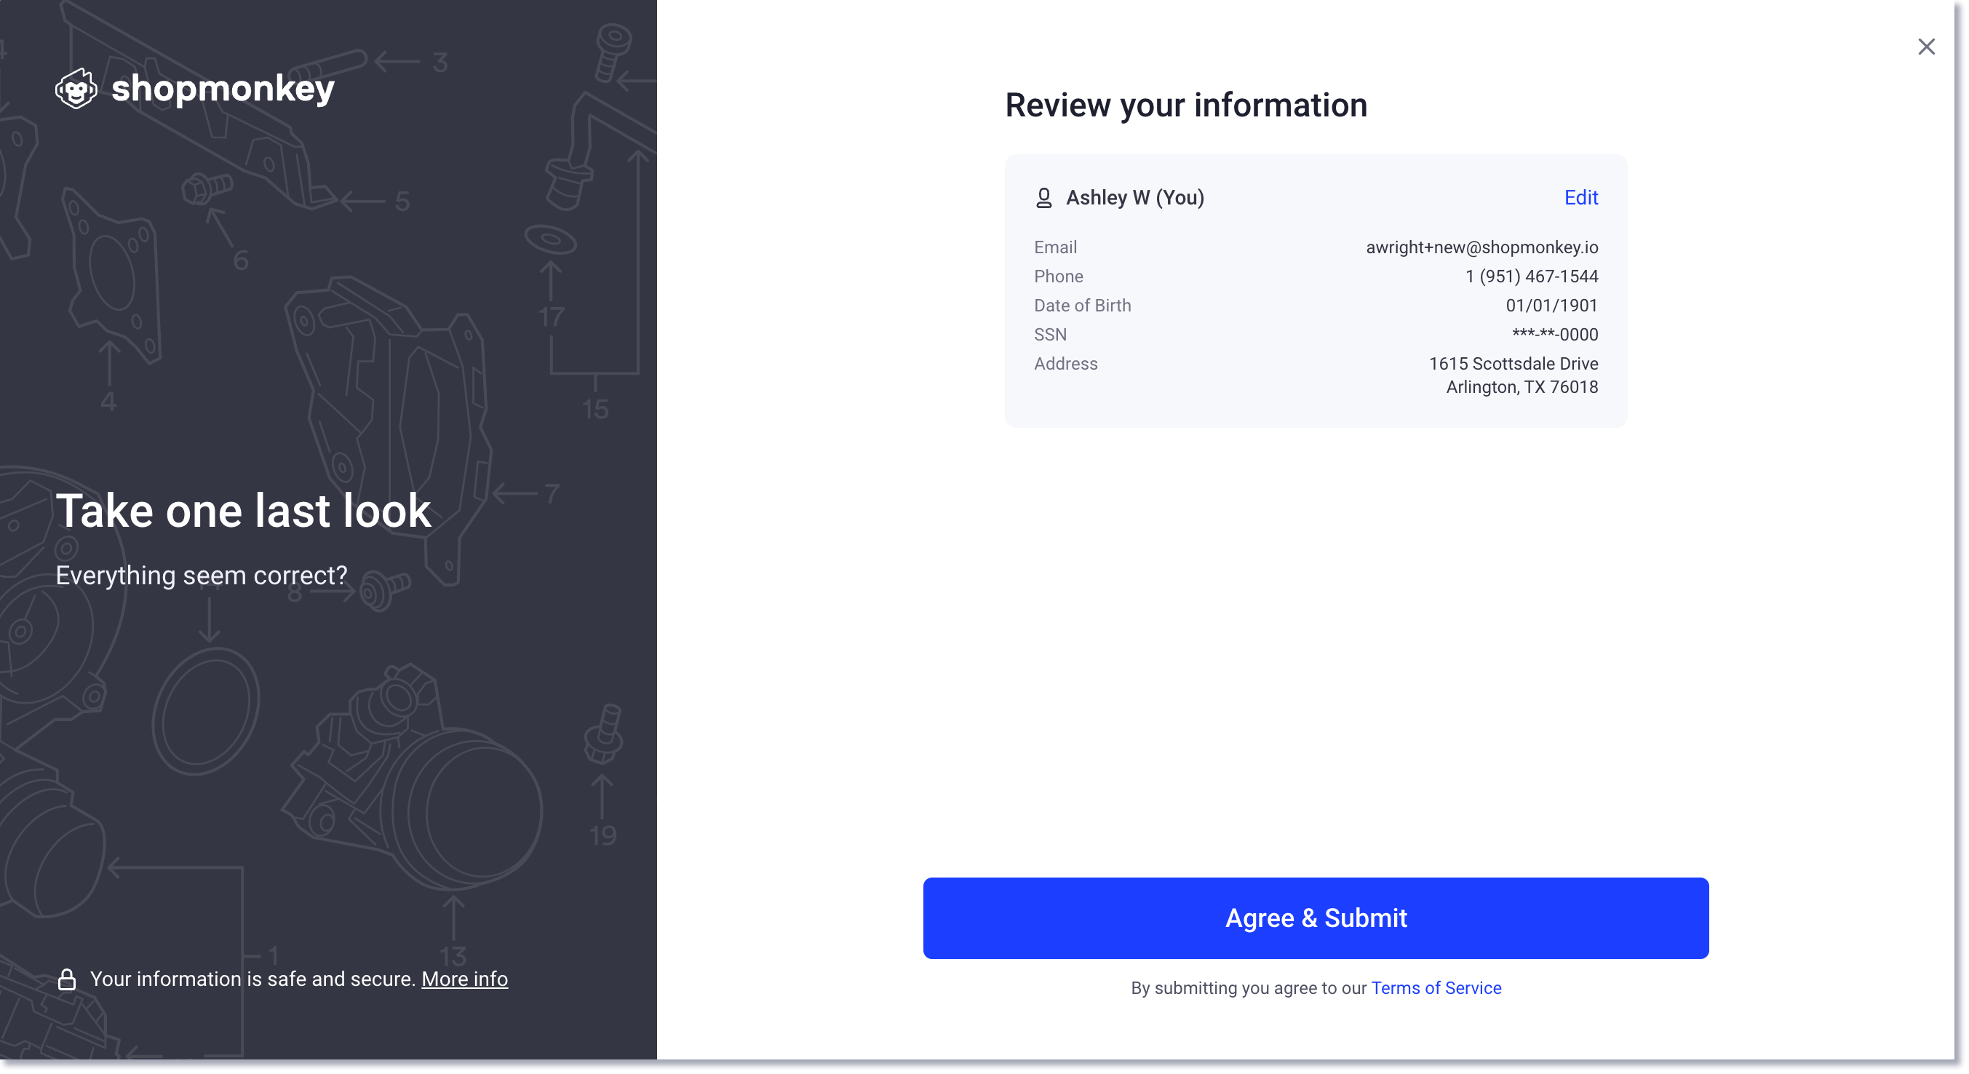Click the lock icon beside security notice
This screenshot has width=1969, height=1074.
point(66,979)
